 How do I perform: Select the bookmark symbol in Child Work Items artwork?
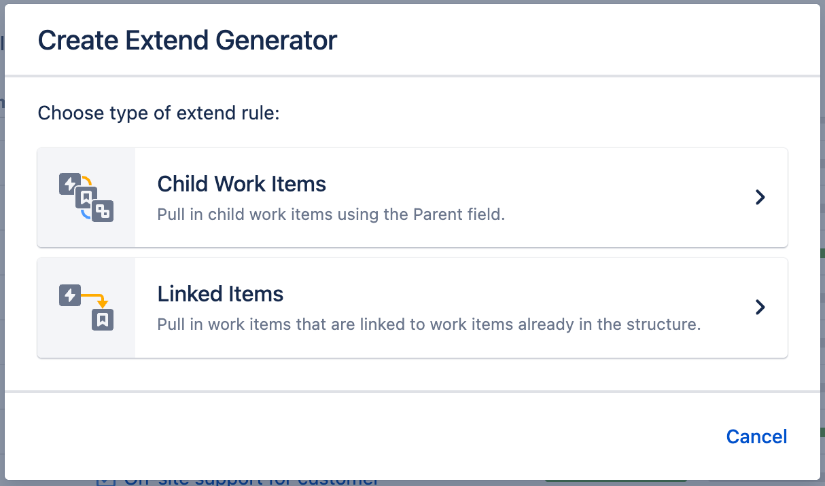86,195
